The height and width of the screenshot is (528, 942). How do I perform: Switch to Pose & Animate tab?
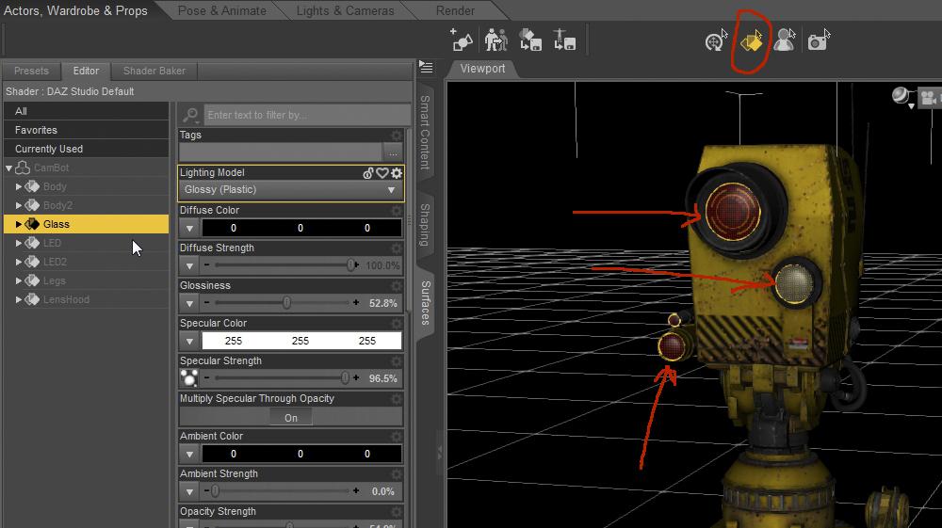point(221,10)
